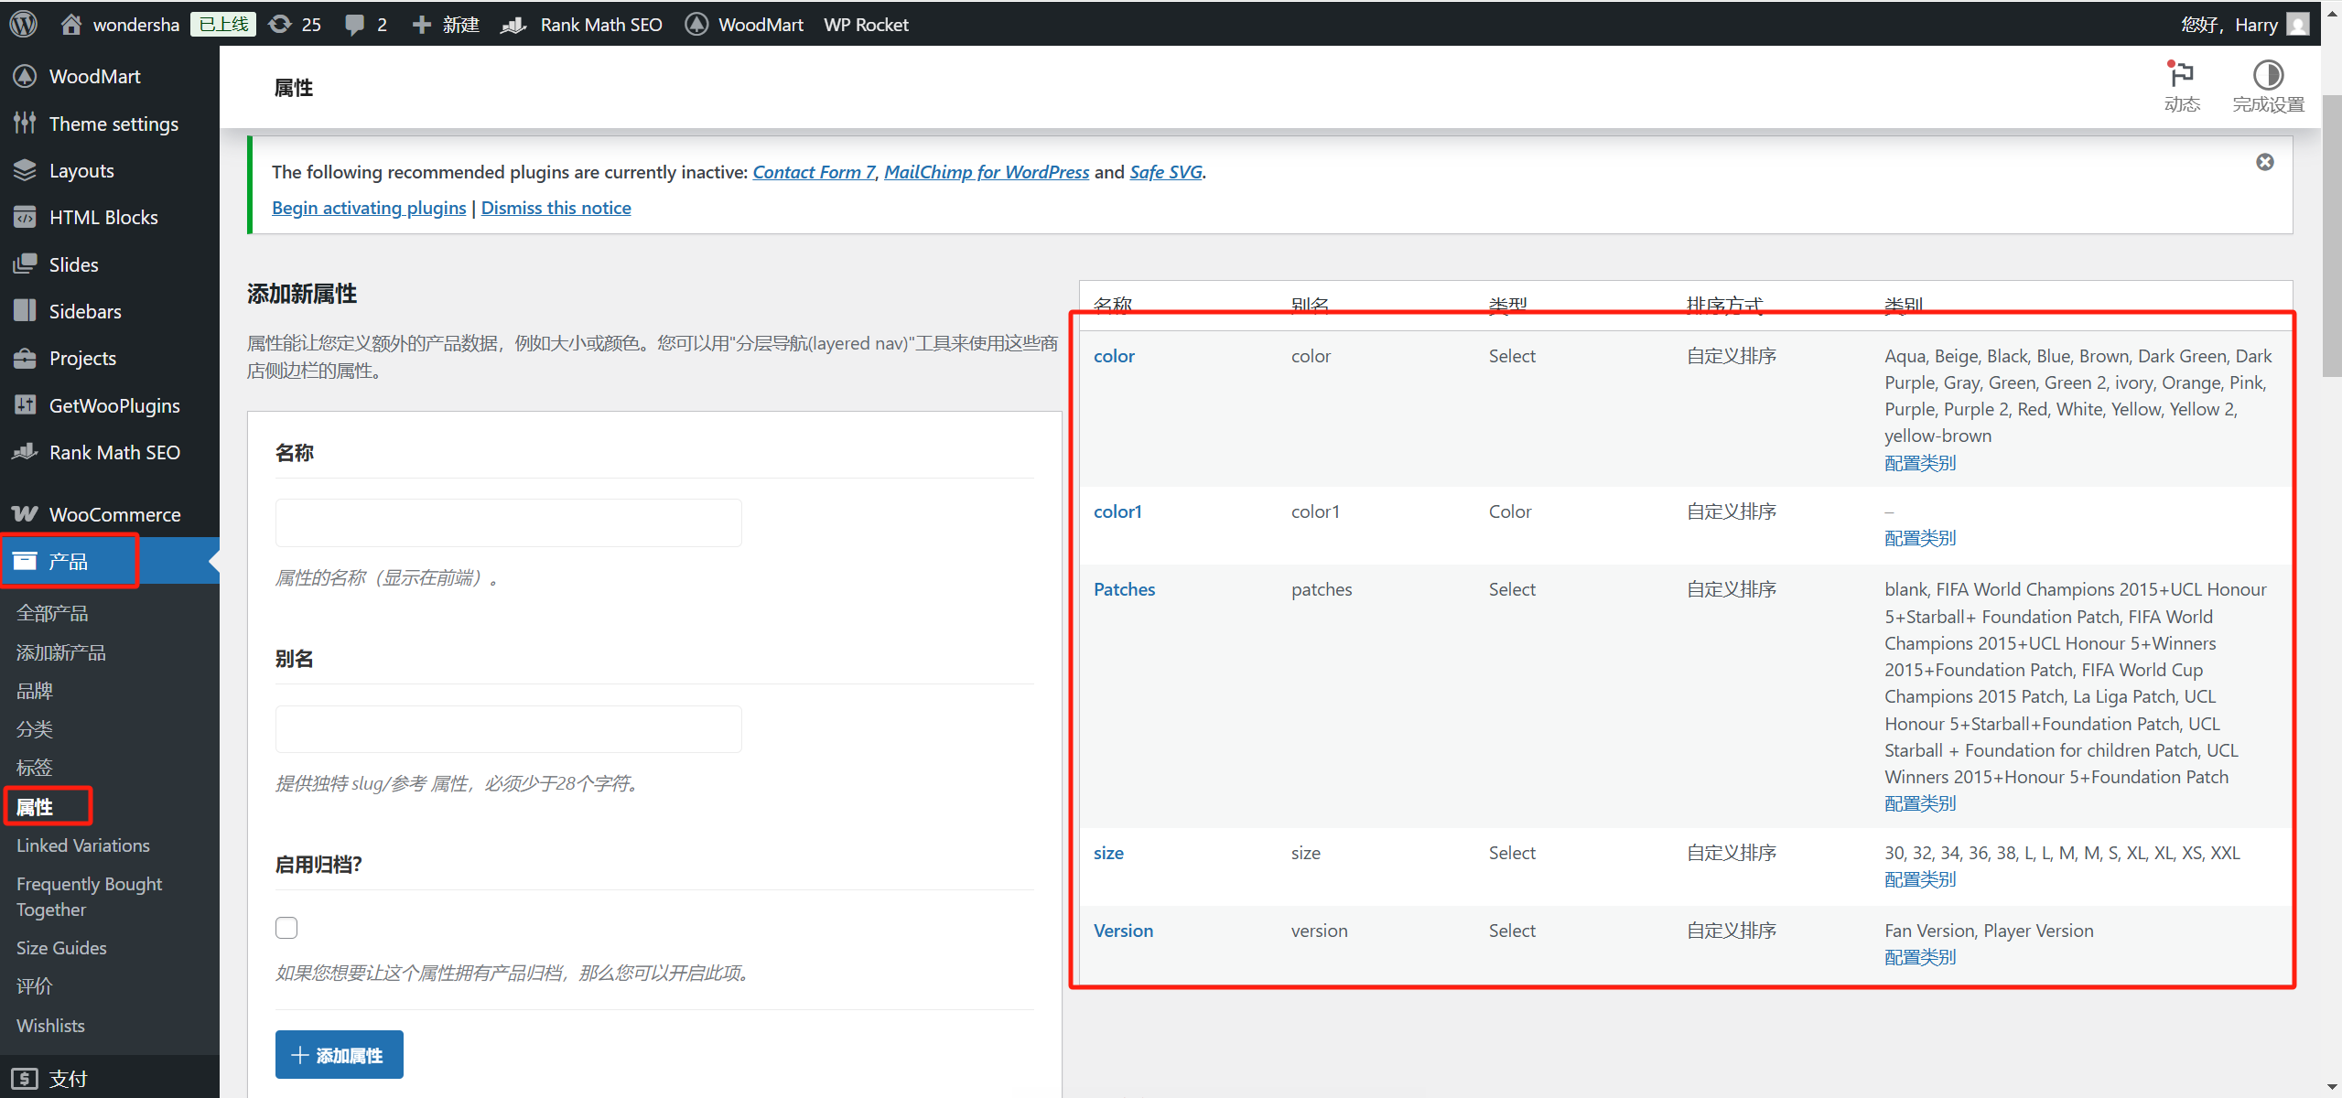Dismiss the inactive plugins notice
The image size is (2342, 1098).
point(2264,162)
